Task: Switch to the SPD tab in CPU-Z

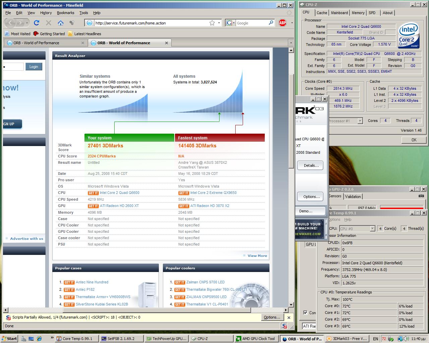Action: 372,13
